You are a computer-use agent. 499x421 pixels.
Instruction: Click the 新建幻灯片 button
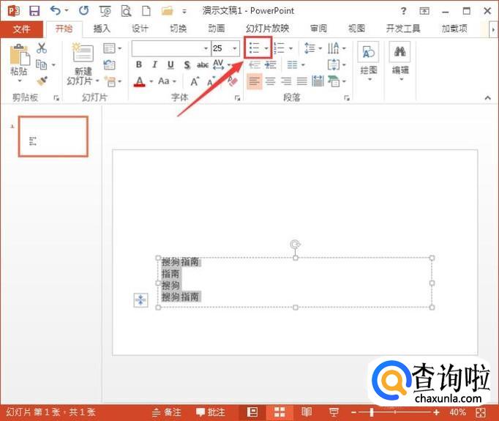pos(83,64)
